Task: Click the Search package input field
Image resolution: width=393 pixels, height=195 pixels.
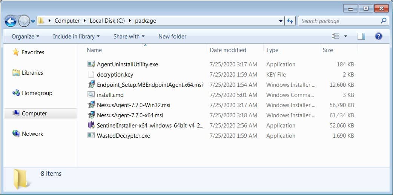Action: pos(339,21)
